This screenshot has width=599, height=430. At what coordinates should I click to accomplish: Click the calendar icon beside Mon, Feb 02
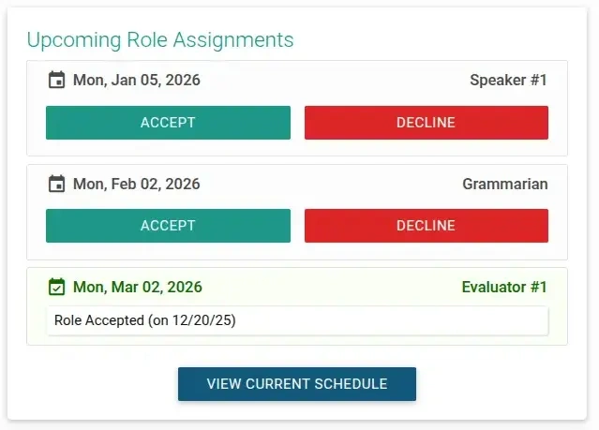(56, 185)
